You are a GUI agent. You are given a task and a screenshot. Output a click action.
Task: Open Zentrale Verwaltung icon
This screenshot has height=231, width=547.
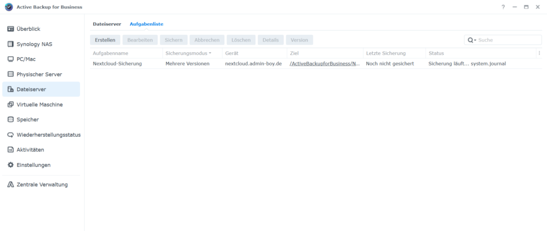tap(11, 185)
